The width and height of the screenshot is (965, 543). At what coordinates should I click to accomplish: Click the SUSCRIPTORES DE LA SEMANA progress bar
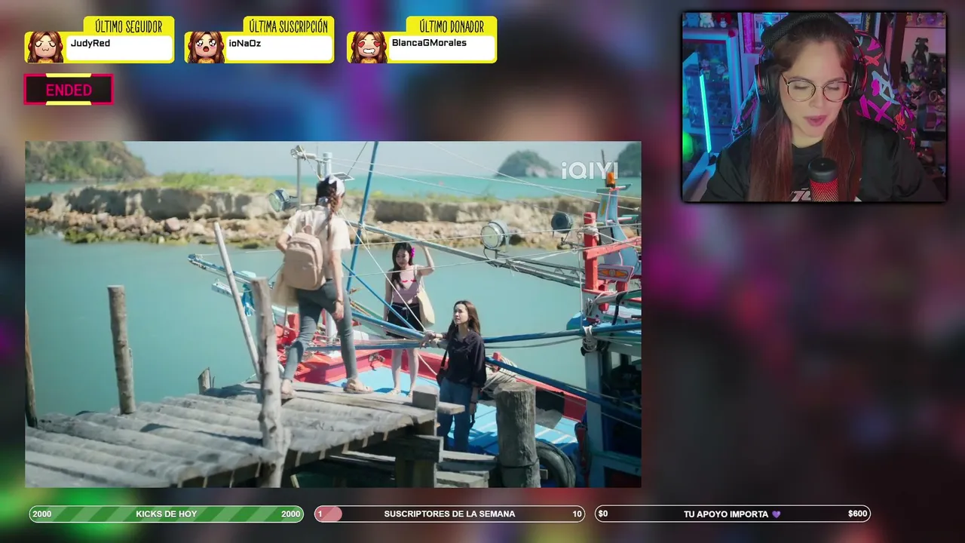tap(449, 514)
